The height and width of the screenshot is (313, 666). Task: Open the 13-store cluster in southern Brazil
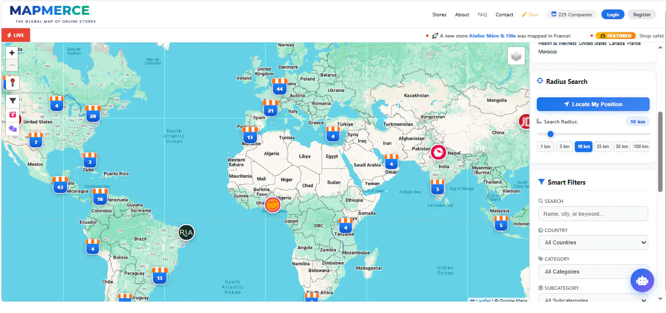point(159,275)
